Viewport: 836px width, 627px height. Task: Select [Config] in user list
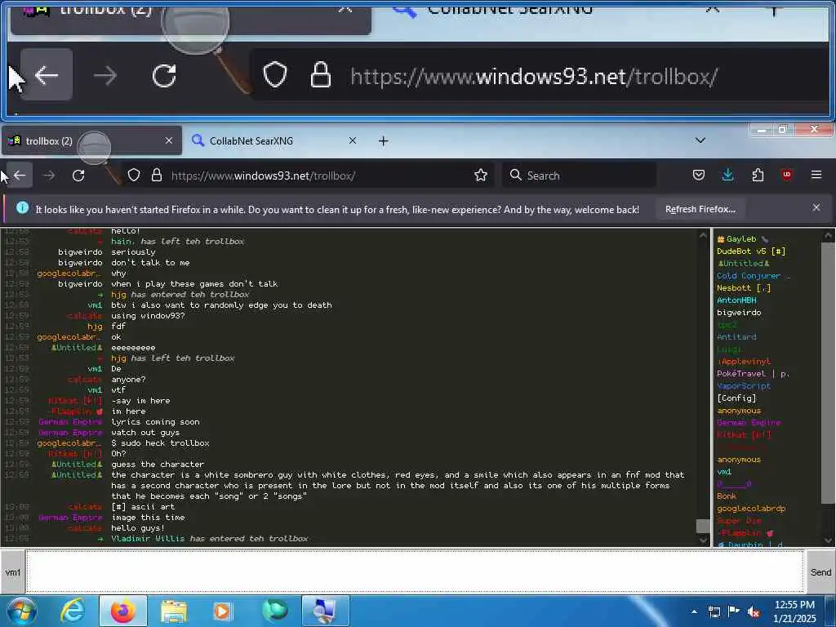(x=736, y=398)
